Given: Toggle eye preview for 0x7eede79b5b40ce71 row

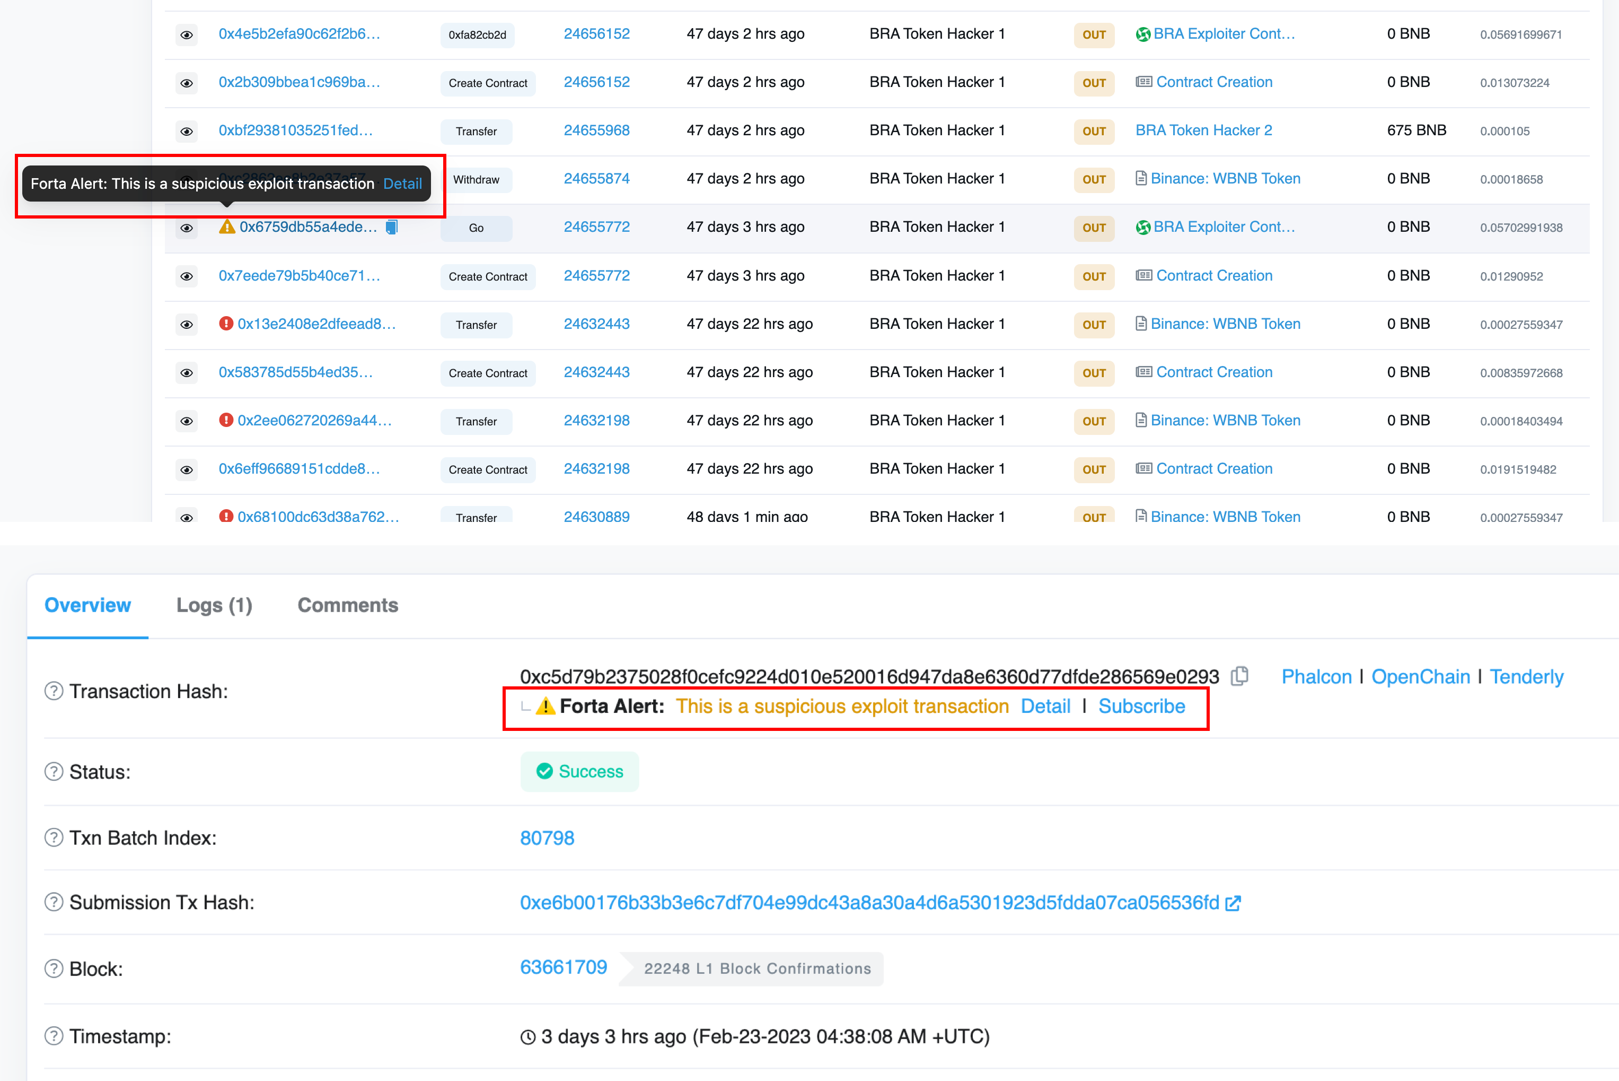Looking at the screenshot, I should point(186,276).
